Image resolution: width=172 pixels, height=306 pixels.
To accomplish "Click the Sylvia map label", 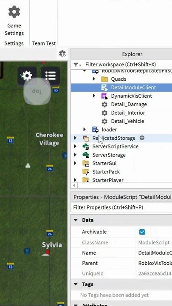I will click(x=52, y=245).
